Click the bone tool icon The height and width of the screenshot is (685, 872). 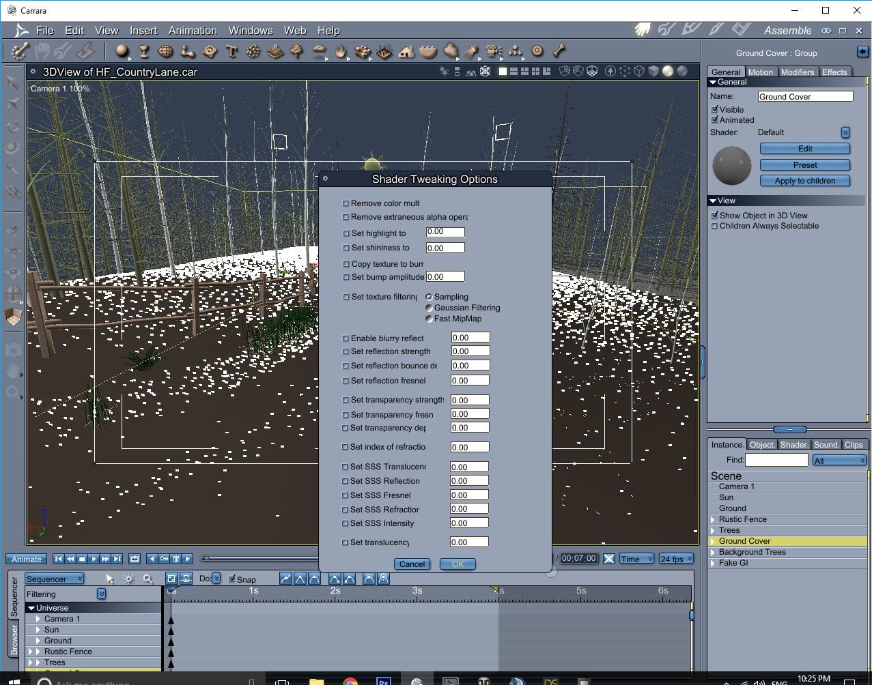559,50
